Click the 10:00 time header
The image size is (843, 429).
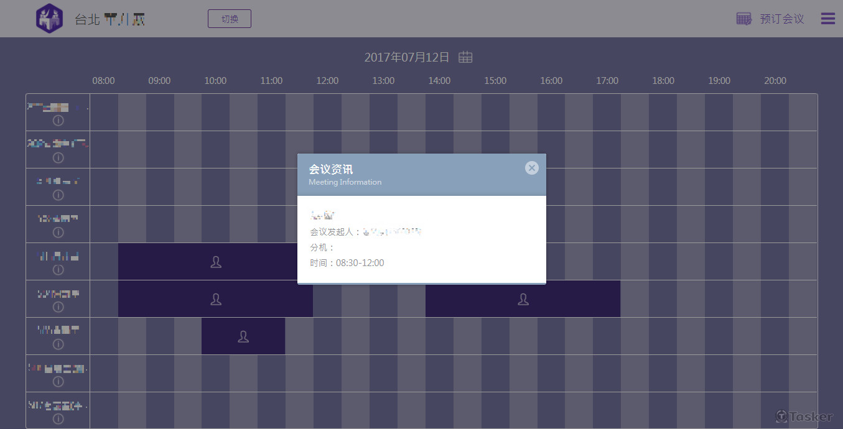(x=215, y=81)
